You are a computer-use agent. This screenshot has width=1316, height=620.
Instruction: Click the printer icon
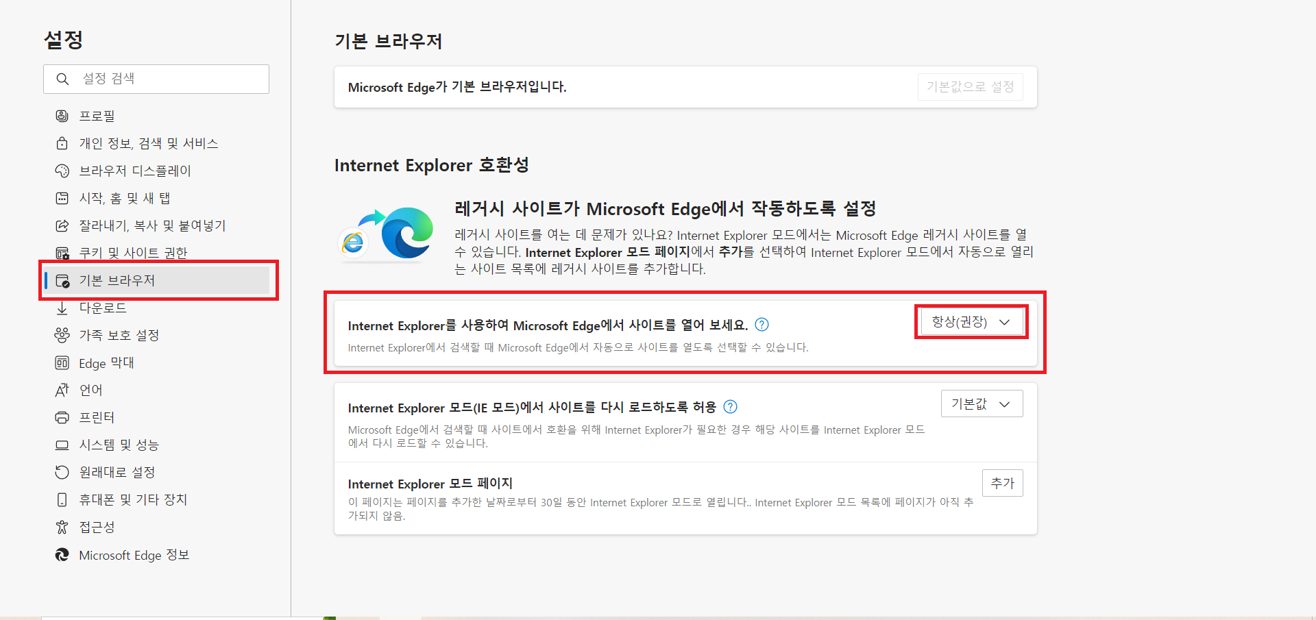[x=62, y=417]
